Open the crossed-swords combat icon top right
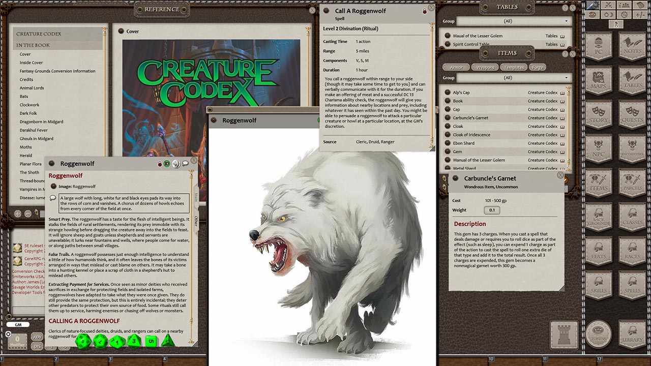Viewport: 651px width, 366px height. (608, 5)
